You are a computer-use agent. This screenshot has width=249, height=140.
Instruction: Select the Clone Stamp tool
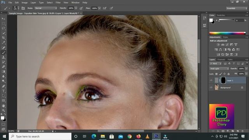click(4, 57)
